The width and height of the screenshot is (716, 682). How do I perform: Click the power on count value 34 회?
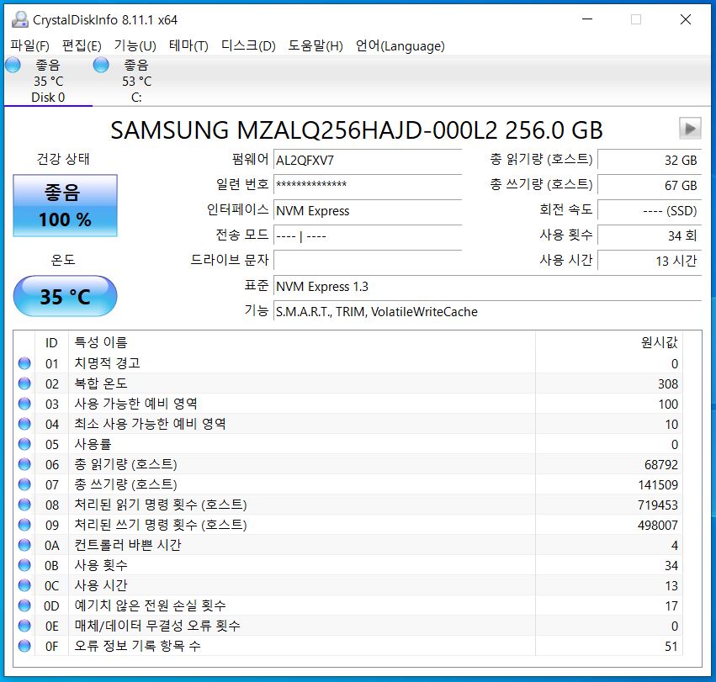[x=650, y=235]
